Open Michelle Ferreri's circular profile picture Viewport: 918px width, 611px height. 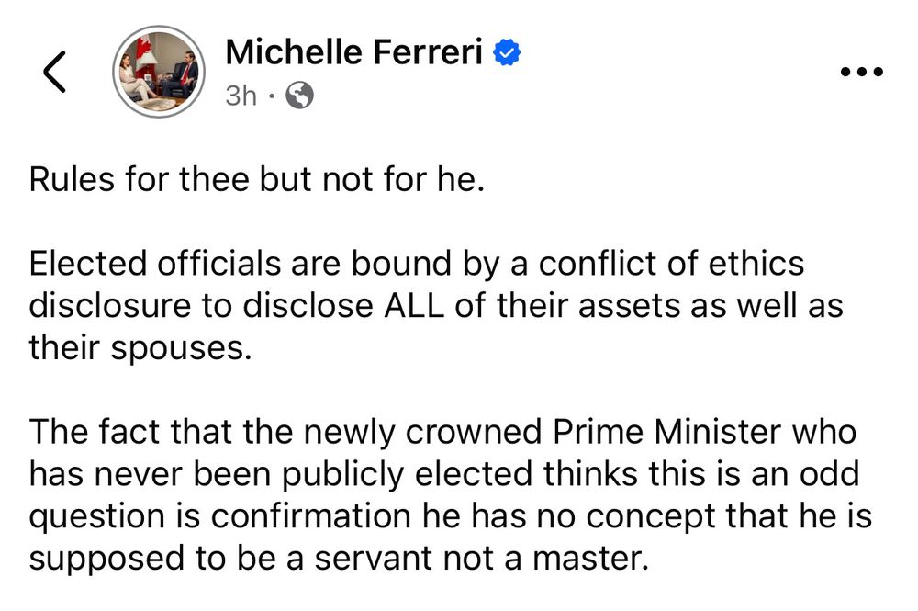(x=158, y=71)
